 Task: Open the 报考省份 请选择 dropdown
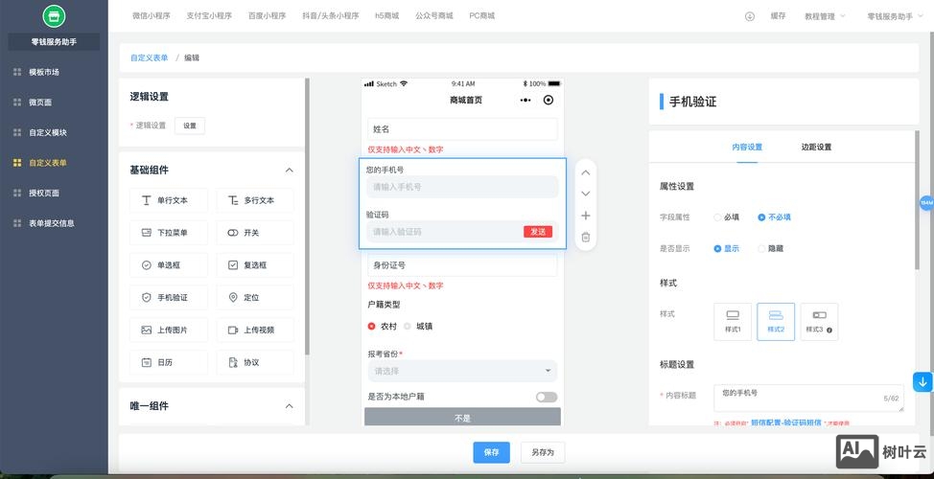click(462, 371)
